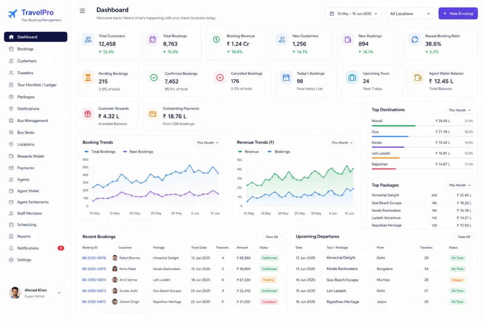Open booking BK-2025-10872 link
The width and height of the screenshot is (484, 322).
click(94, 301)
